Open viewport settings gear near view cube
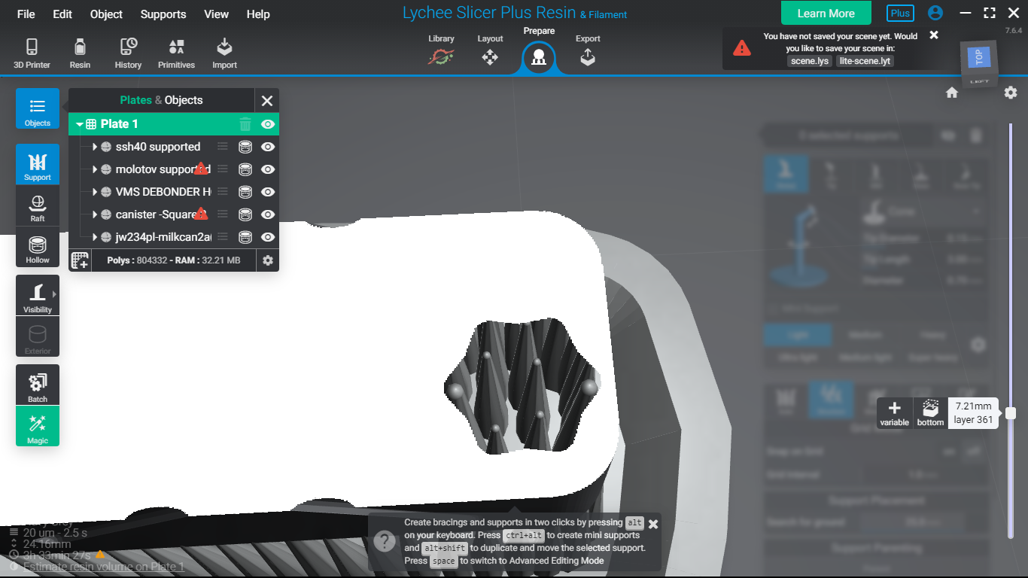The height and width of the screenshot is (578, 1028). point(1011,93)
